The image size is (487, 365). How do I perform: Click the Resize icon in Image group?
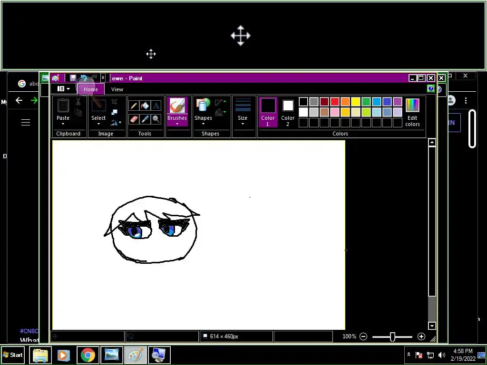114,112
